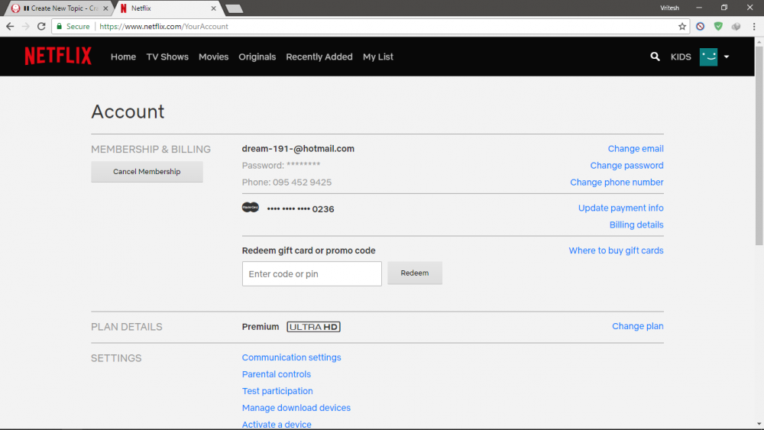
Task: Click the gray cube extension icon
Action: coord(736,26)
